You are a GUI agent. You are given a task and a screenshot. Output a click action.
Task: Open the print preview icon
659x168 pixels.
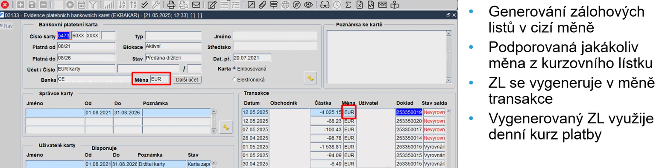(183, 5)
